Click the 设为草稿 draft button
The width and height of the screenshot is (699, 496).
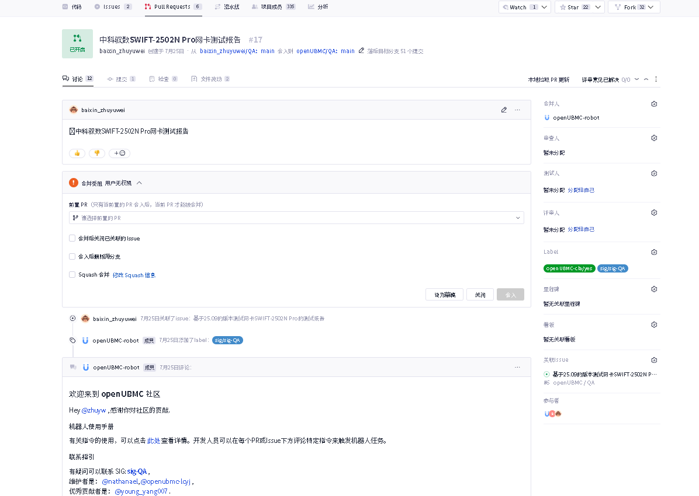click(444, 295)
